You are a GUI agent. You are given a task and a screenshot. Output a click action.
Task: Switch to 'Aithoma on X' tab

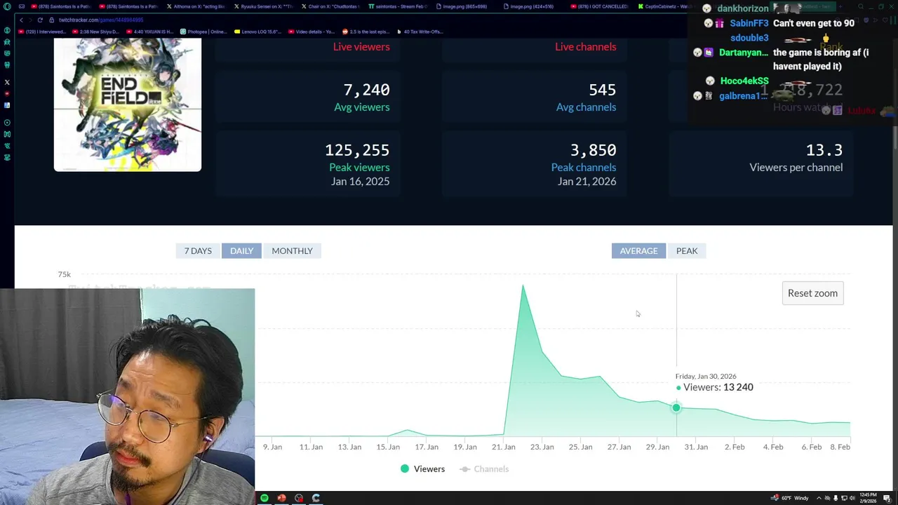pyautogui.click(x=196, y=6)
